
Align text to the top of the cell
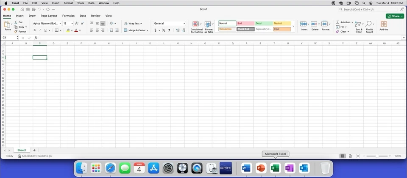pyautogui.click(x=92, y=23)
